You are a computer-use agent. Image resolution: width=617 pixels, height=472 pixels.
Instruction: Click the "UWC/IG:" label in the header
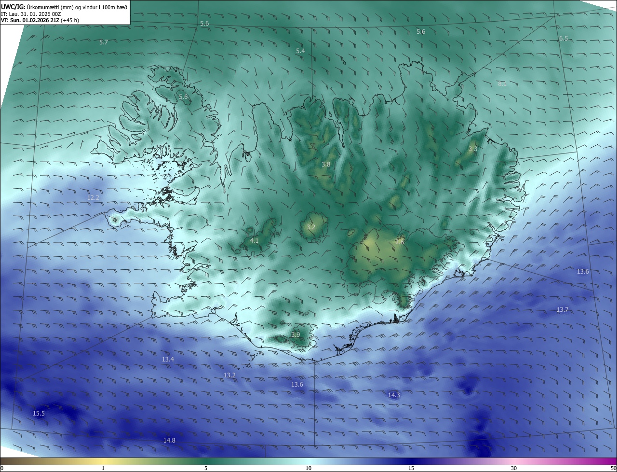pos(13,7)
